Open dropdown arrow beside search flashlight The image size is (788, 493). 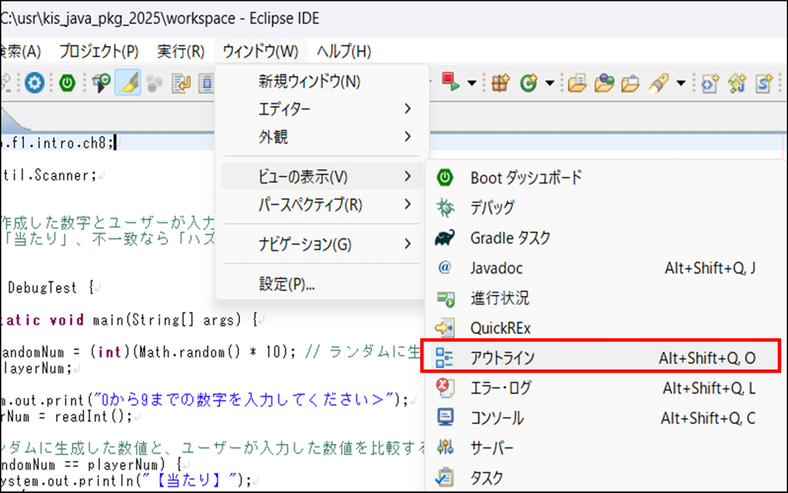(x=681, y=83)
